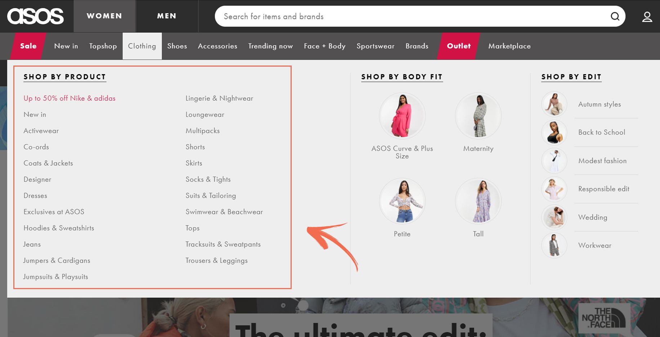Go to Co-ords category
This screenshot has width=660, height=337.
coord(36,147)
